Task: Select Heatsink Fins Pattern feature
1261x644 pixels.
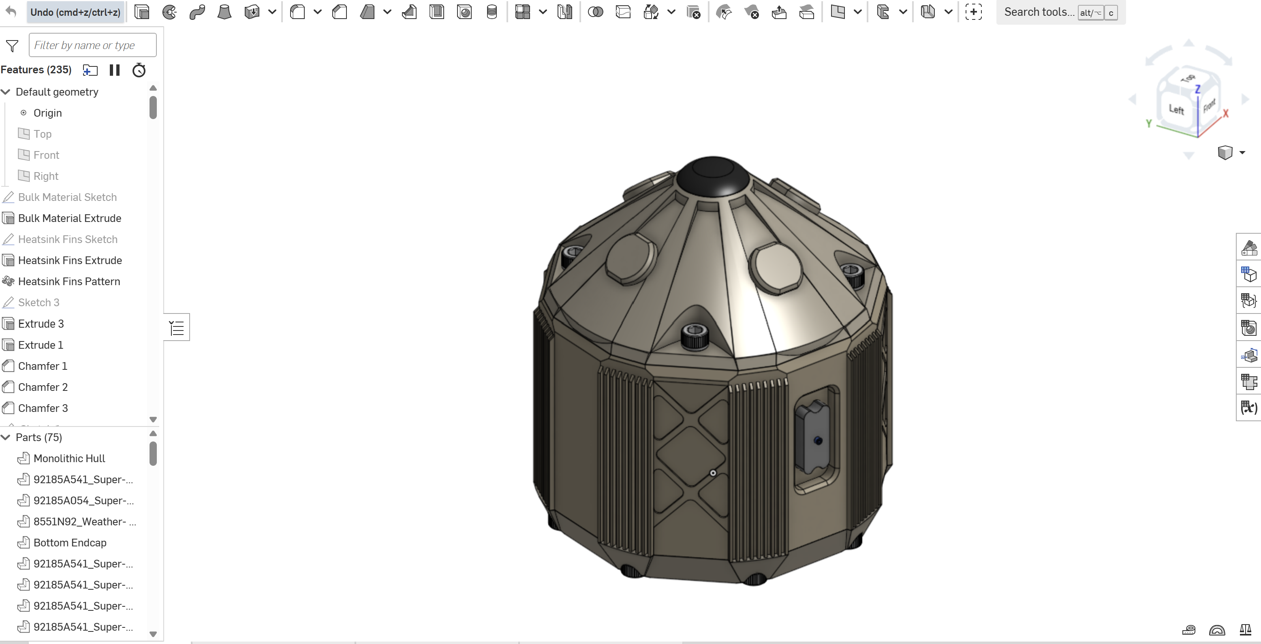Action: pyautogui.click(x=69, y=281)
